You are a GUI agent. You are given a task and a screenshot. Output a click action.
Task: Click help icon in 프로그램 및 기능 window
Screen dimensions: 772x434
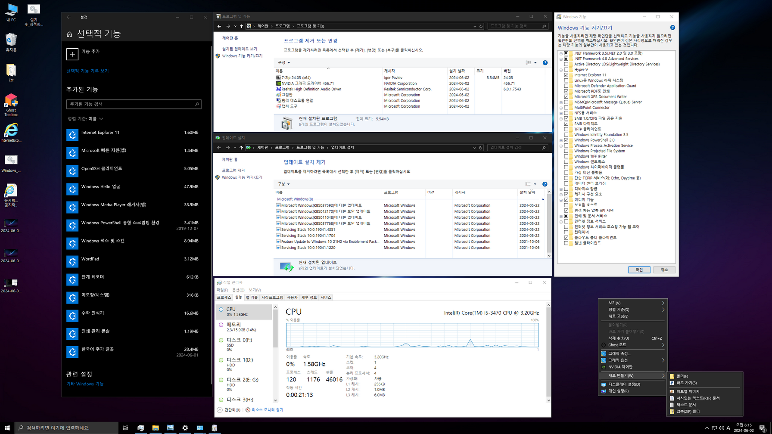click(x=545, y=63)
